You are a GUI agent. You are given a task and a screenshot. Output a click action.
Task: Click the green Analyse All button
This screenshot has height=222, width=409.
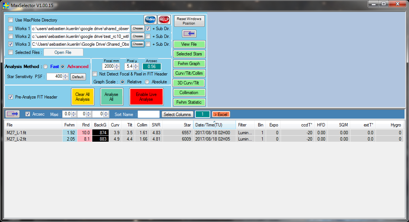coord(112,97)
